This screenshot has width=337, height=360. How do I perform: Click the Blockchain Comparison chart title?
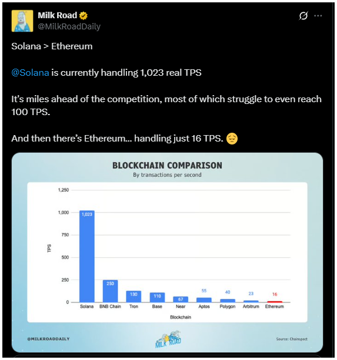click(168, 165)
